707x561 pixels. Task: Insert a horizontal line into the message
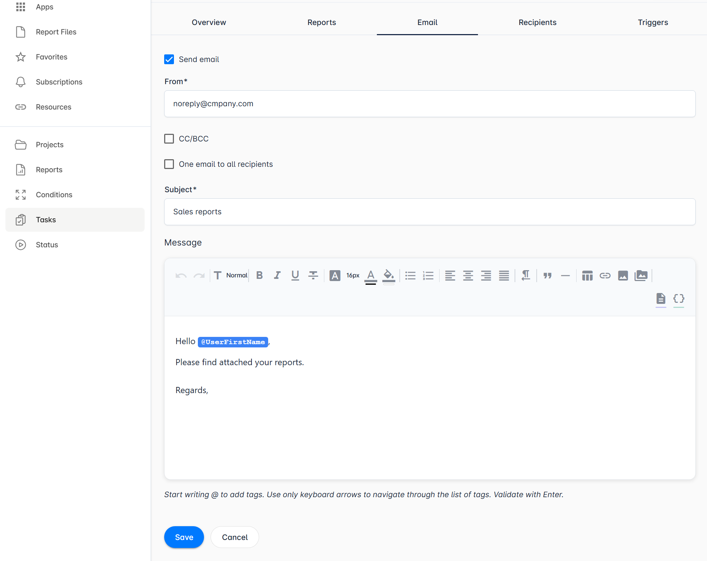(565, 276)
